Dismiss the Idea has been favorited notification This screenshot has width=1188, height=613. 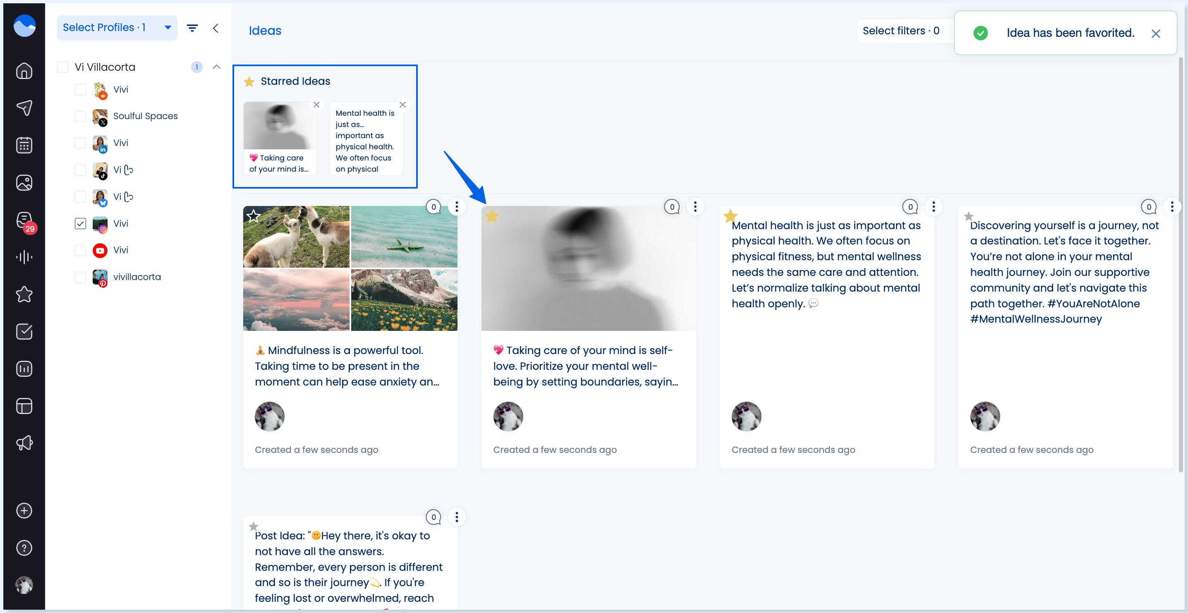point(1156,34)
